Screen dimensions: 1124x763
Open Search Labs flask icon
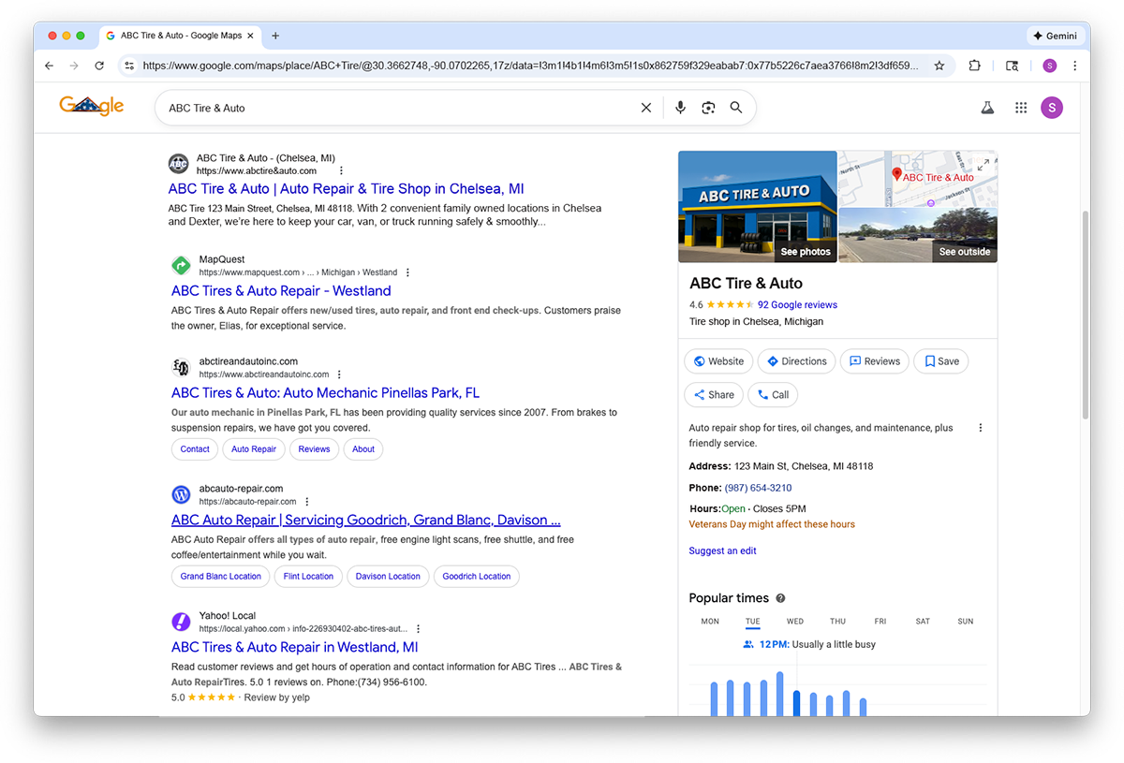(986, 108)
